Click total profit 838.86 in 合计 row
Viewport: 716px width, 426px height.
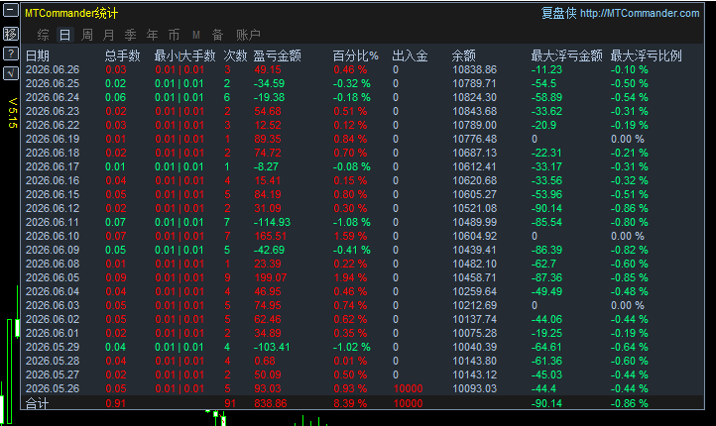[x=271, y=403]
